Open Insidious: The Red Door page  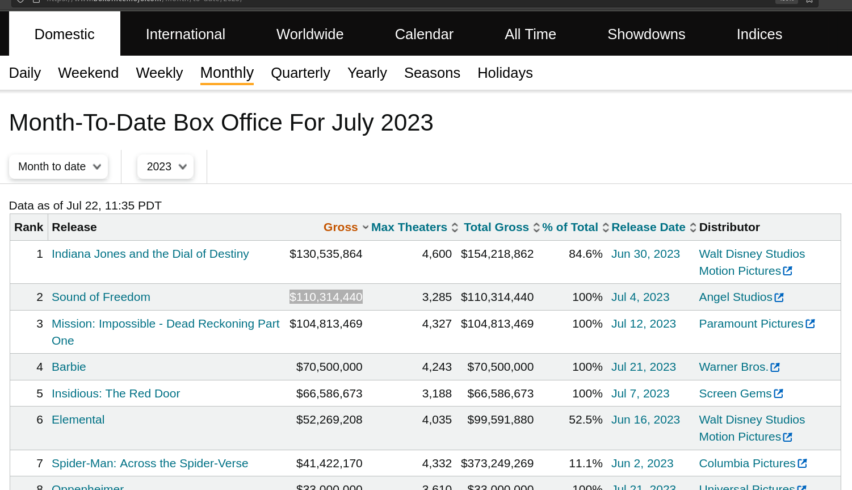click(116, 393)
